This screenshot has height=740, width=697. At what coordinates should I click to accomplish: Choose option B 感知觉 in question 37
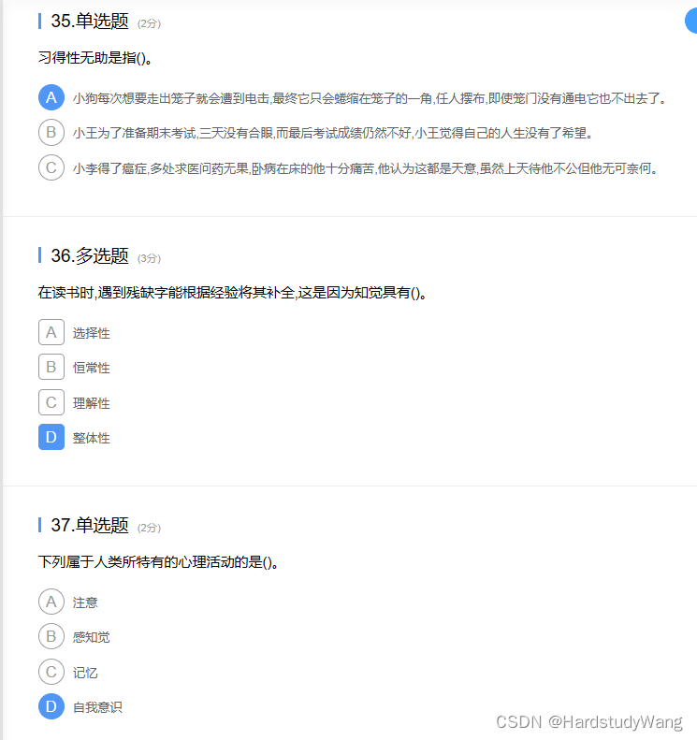51,637
